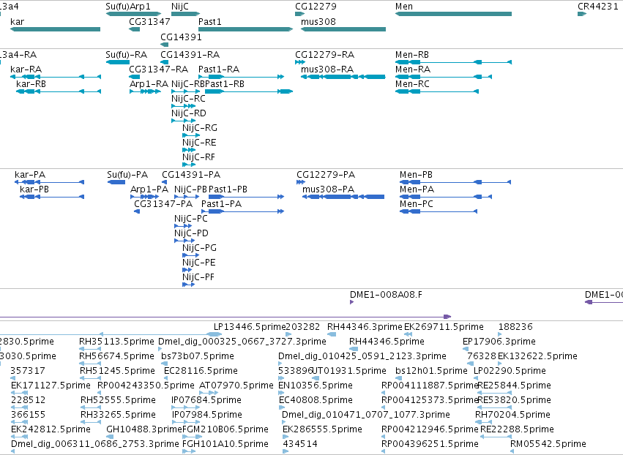Select the Arp1-PA protein label

(x=149, y=189)
